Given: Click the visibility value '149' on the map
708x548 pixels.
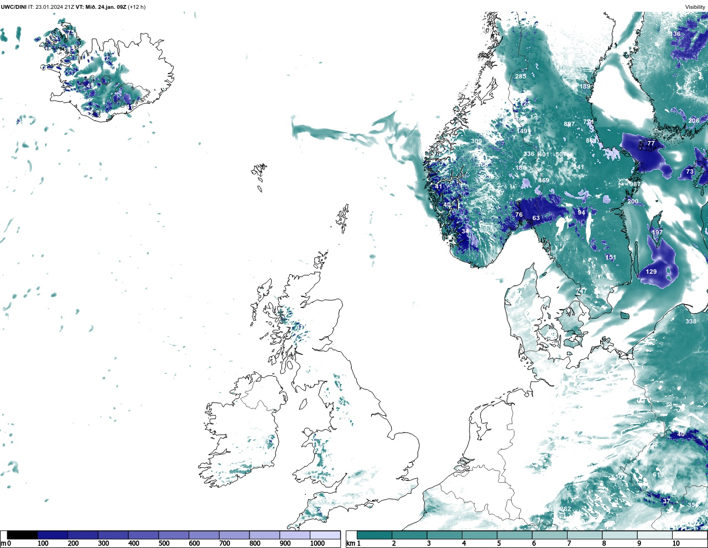Looking at the screenshot, I should coord(523,131).
